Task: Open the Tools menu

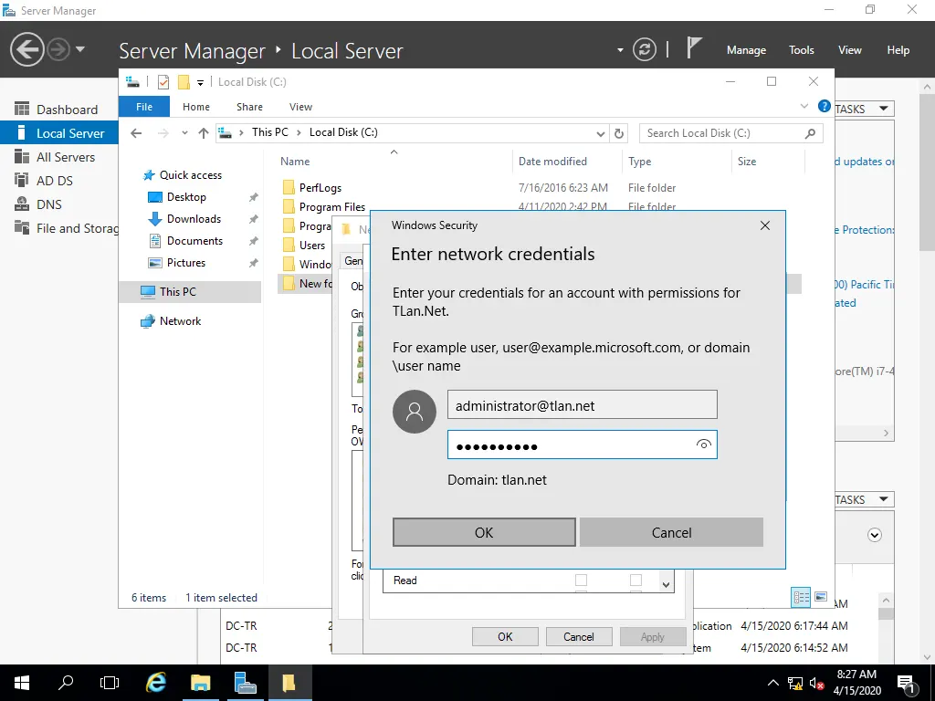Action: pyautogui.click(x=801, y=50)
